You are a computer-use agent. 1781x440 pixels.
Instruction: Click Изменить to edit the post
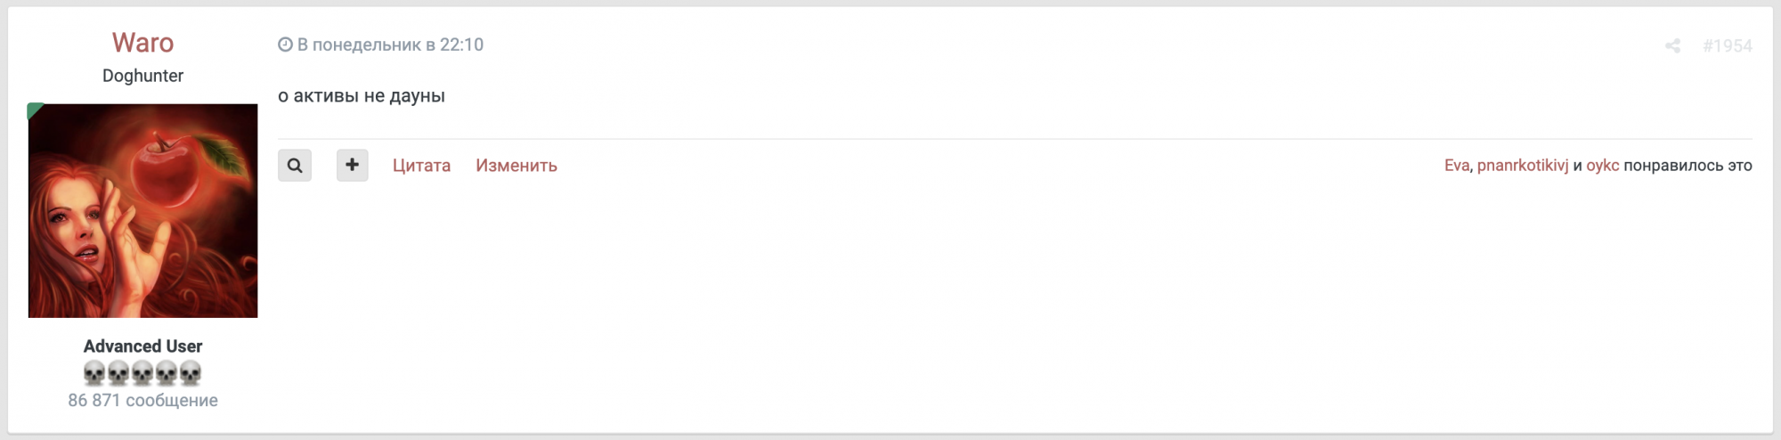point(516,166)
